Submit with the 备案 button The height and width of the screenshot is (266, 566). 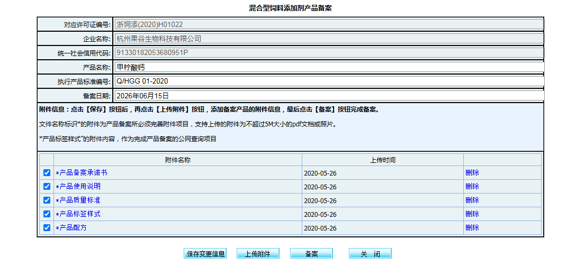click(x=311, y=254)
